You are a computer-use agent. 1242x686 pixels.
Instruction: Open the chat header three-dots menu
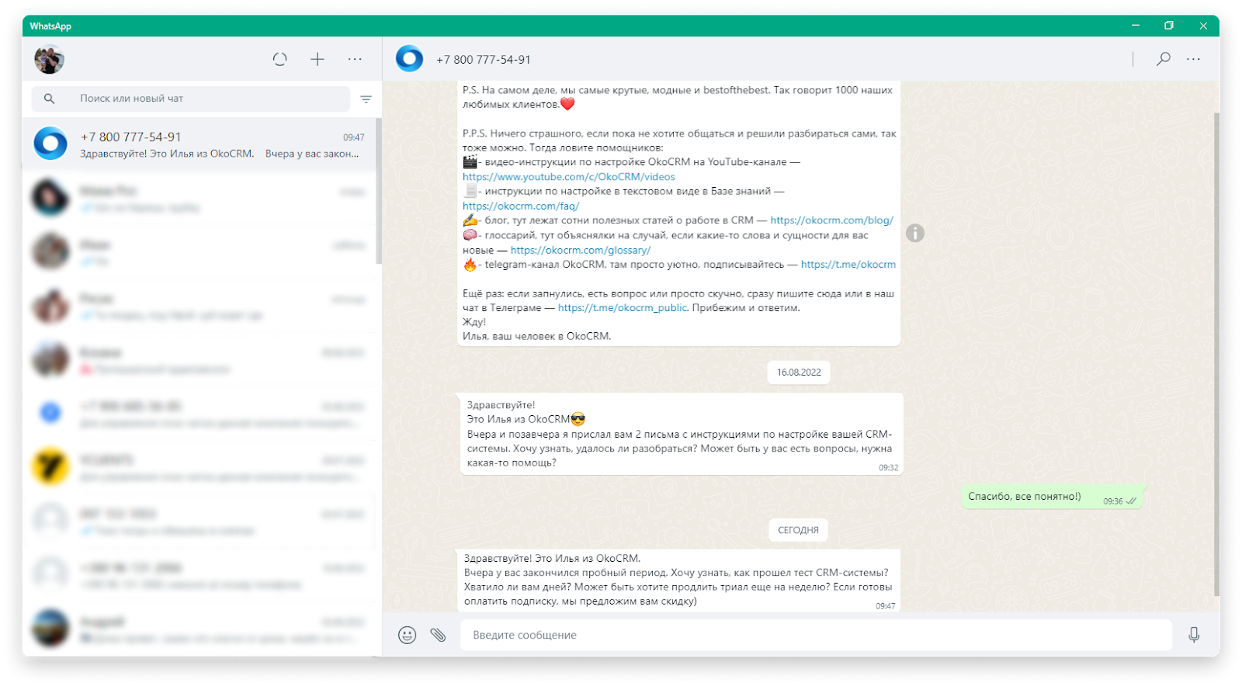[x=1193, y=59]
